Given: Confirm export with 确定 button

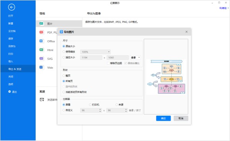Looking at the screenshot, I should pos(163,118).
